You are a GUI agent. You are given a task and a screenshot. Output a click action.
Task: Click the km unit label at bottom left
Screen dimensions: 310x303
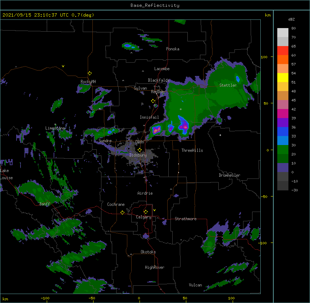(x=5, y=299)
